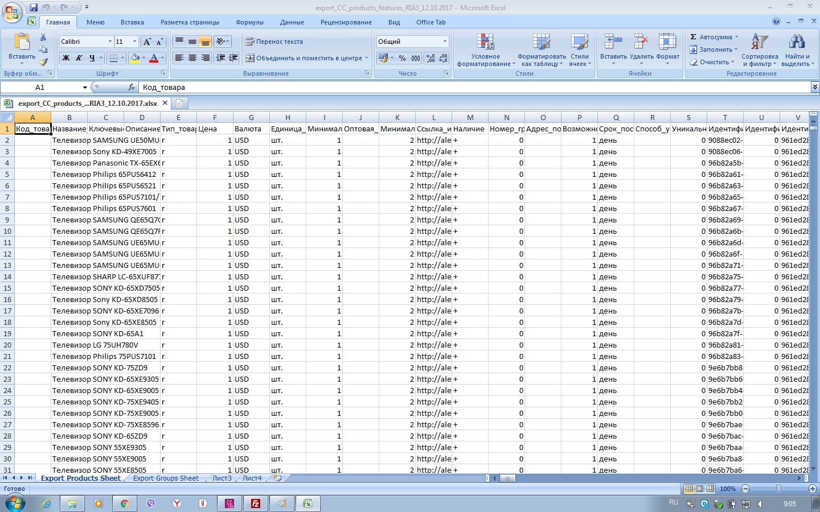Increase font size with the large A icon
This screenshot has width=820, height=512.
click(147, 42)
